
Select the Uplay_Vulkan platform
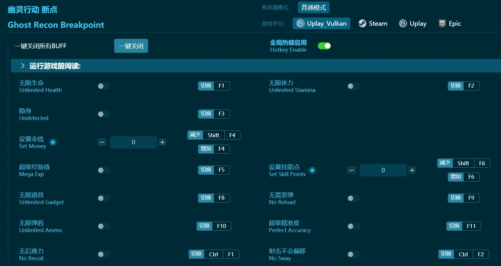click(321, 23)
